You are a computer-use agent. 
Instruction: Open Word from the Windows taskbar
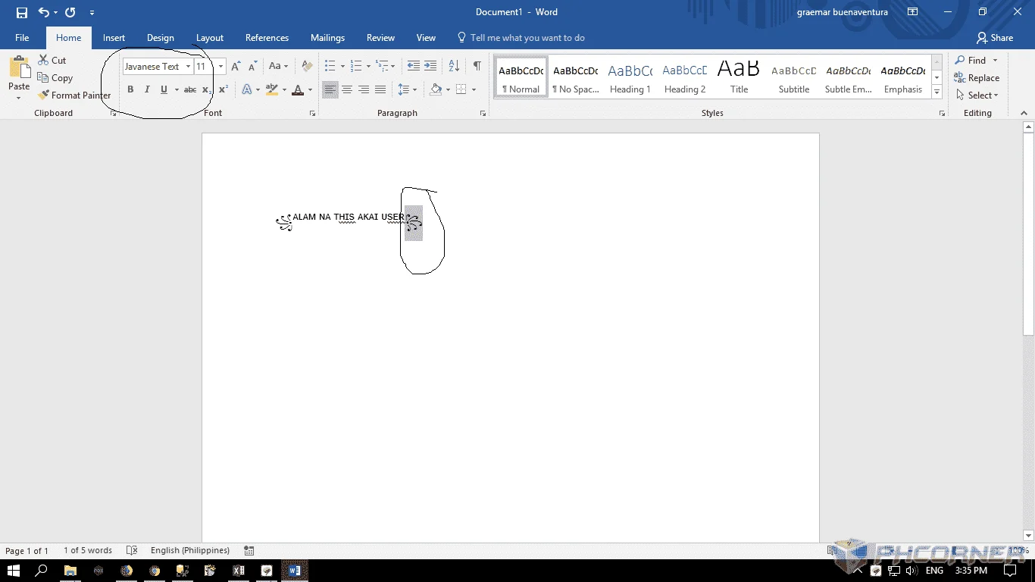(x=295, y=571)
